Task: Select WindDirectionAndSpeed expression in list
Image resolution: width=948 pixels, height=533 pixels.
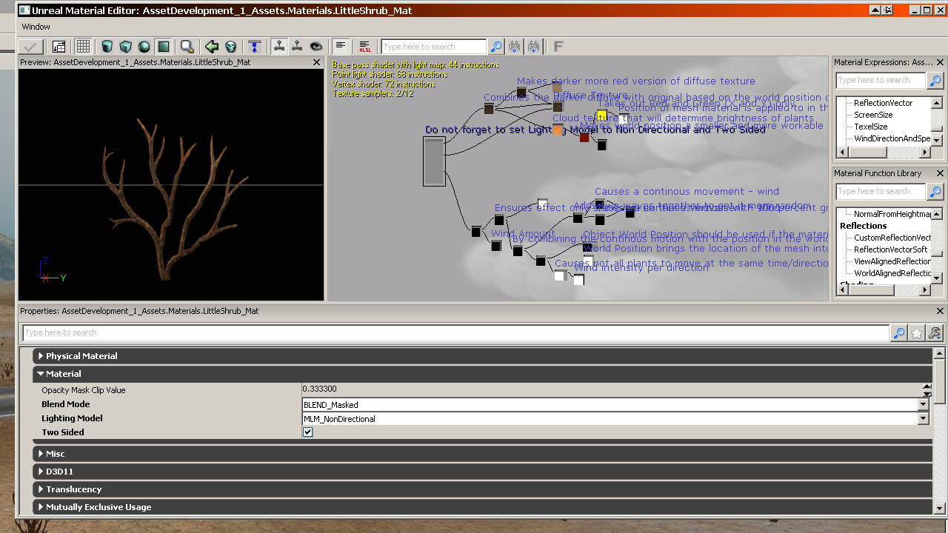Action: pyautogui.click(x=891, y=138)
